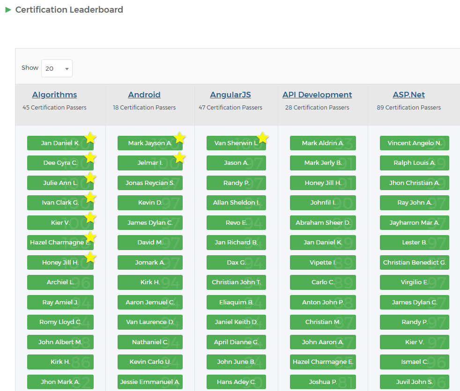Select Johnfil I. under API Development
Screen dimensions: 460x391
click(x=322, y=203)
